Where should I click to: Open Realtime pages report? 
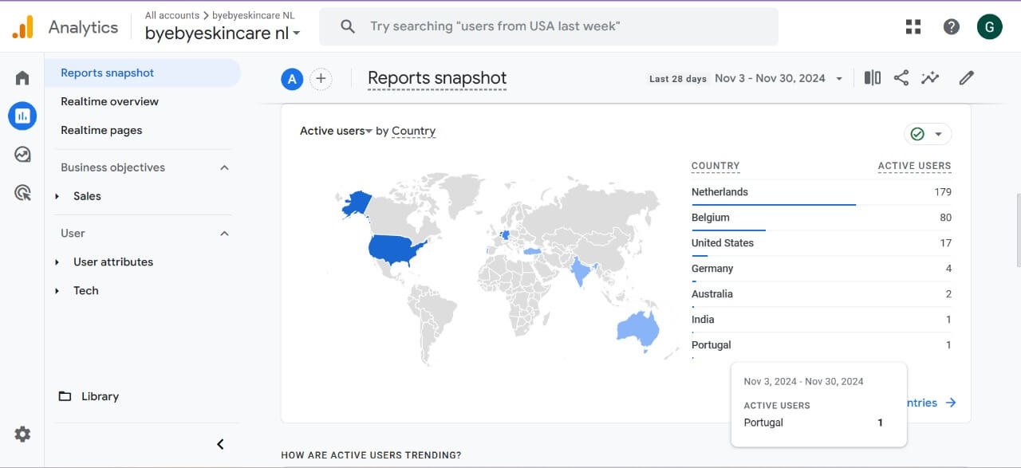[101, 130]
